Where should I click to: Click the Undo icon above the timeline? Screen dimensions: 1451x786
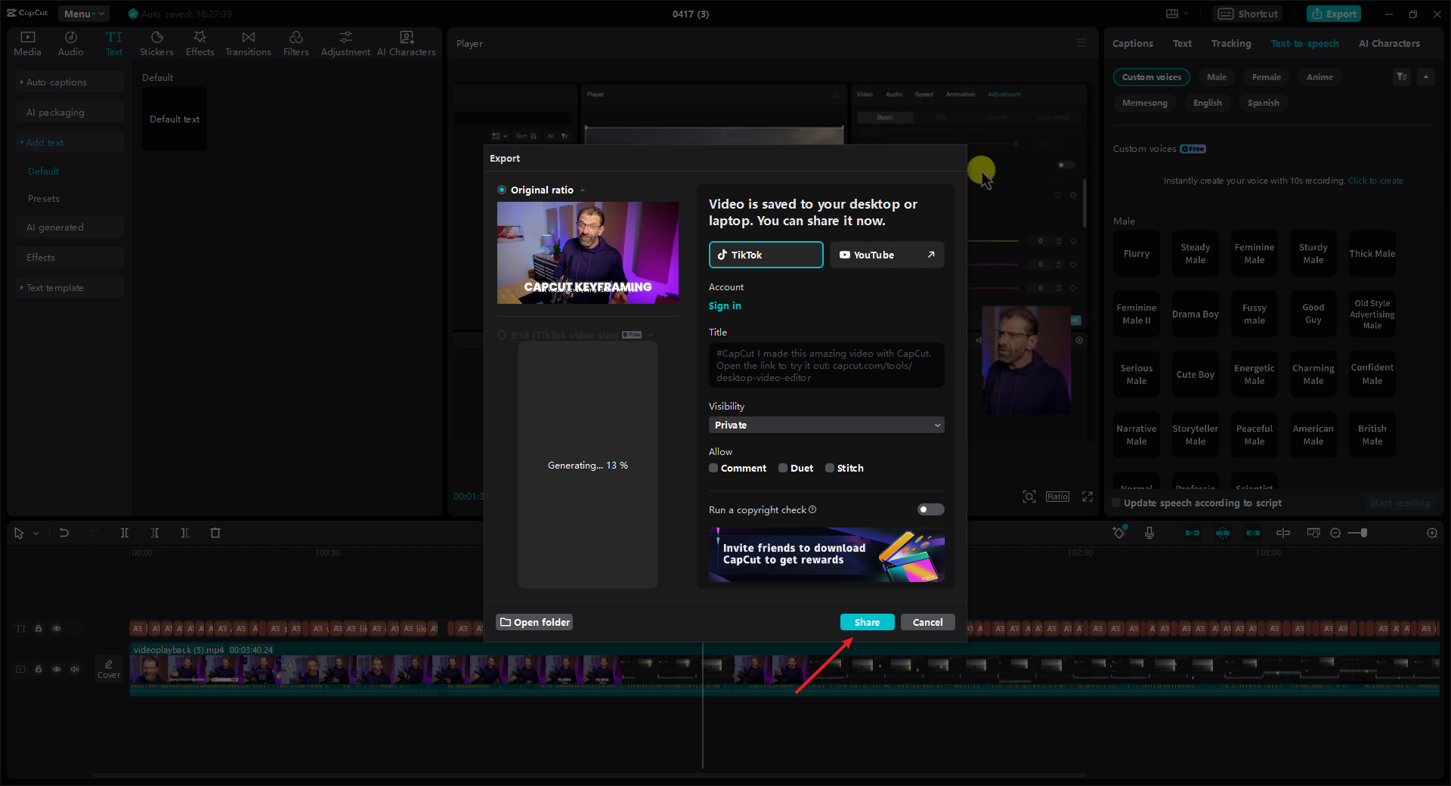(x=64, y=533)
